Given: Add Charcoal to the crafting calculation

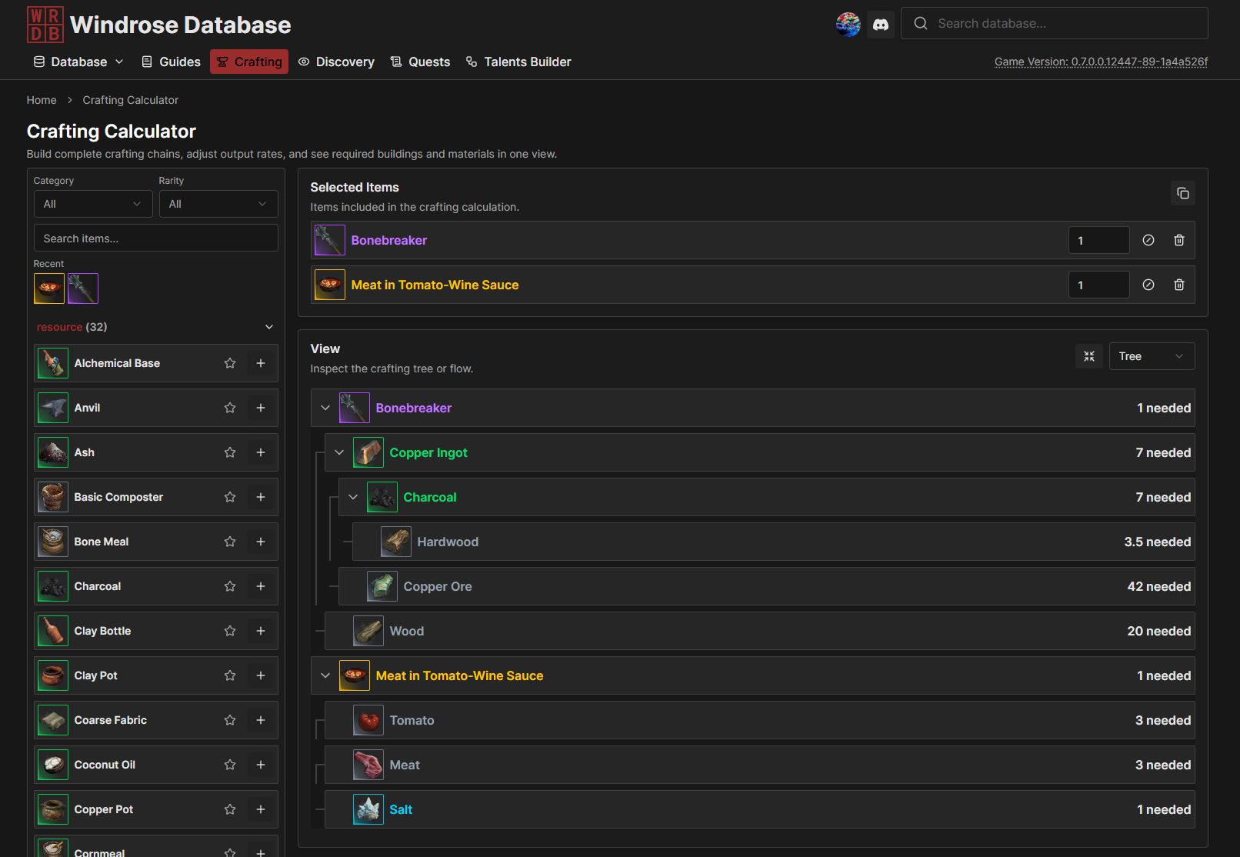Looking at the screenshot, I should point(260,586).
